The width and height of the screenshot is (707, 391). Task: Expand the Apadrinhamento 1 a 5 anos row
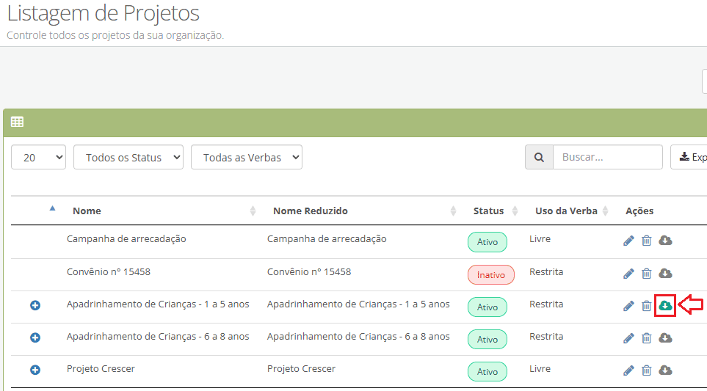35,305
